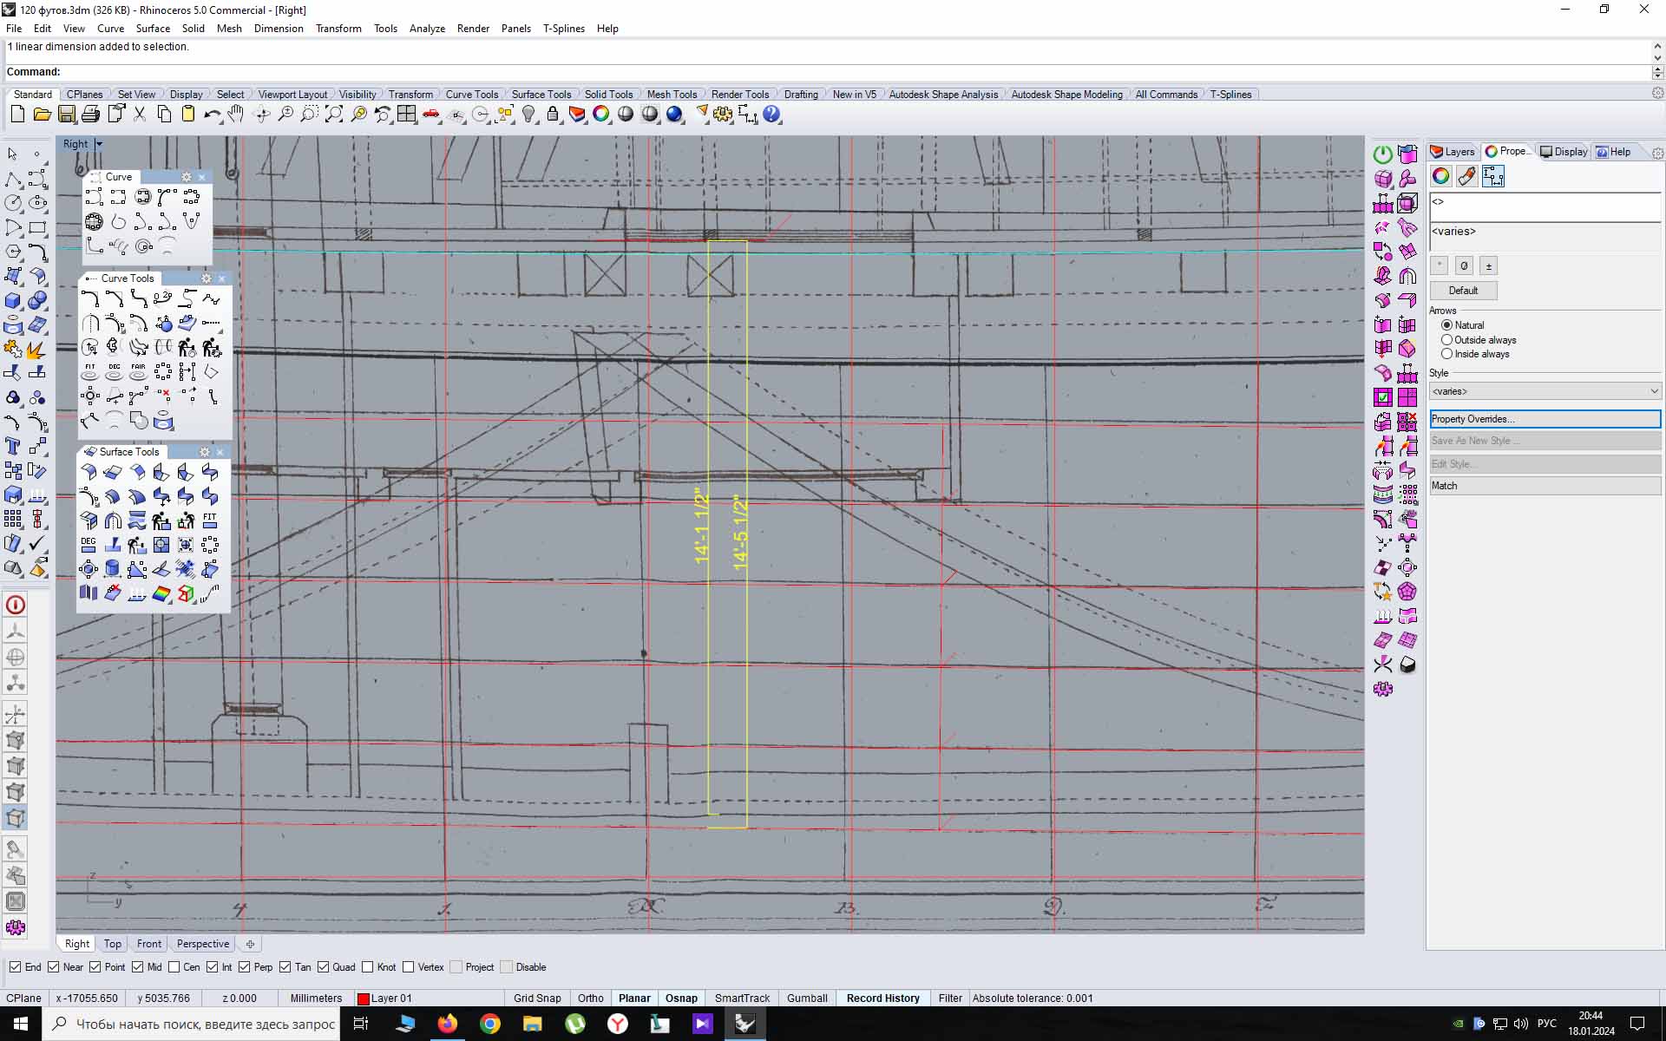Click the Zoom Extents icon
This screenshot has width=1666, height=1041.
tap(333, 114)
